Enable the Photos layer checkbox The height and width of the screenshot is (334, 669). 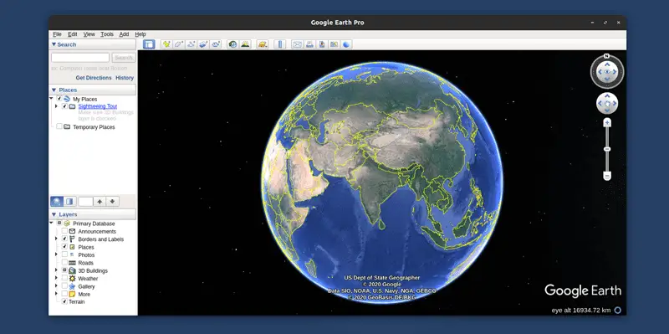(64, 254)
